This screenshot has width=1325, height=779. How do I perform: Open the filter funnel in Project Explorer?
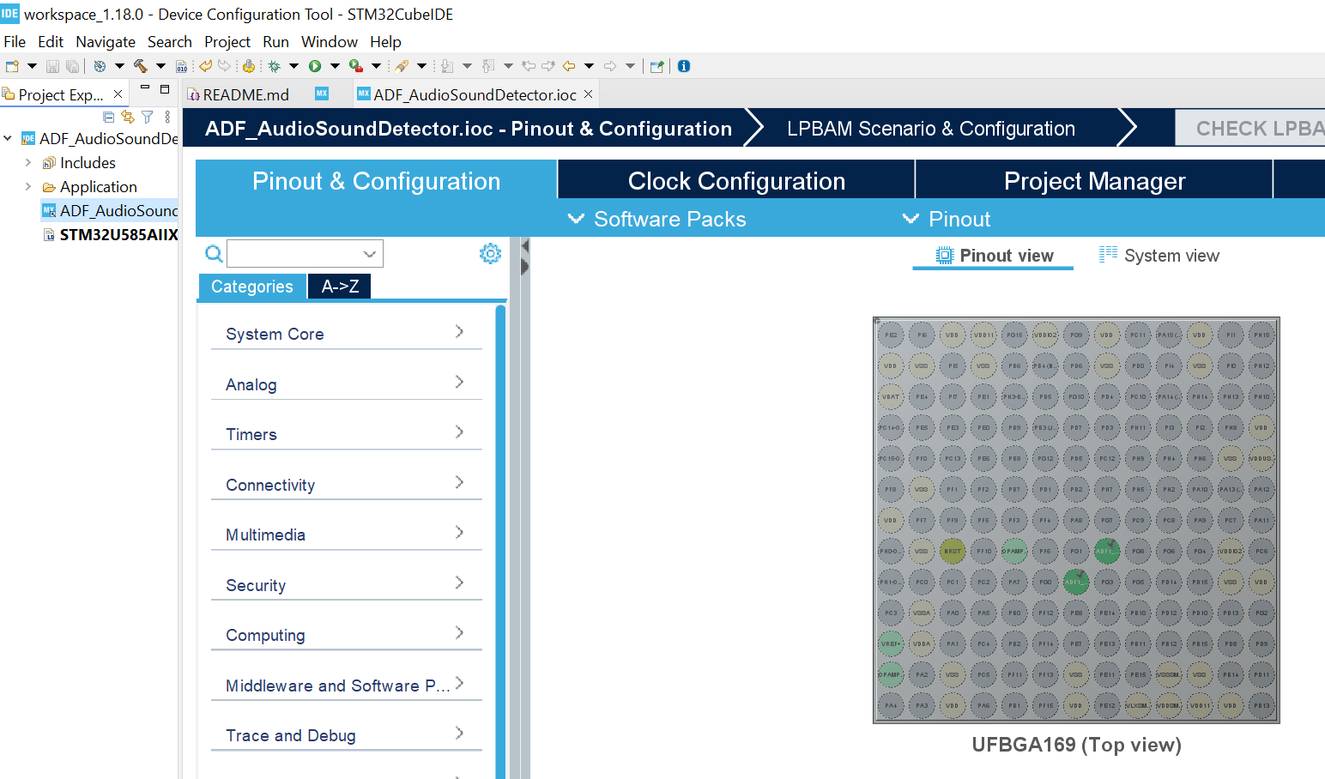(x=147, y=118)
